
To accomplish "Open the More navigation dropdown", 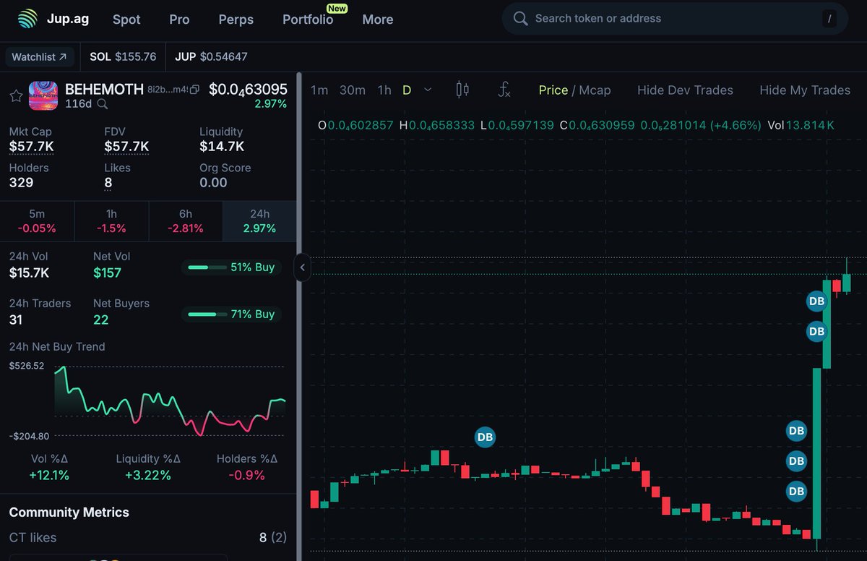I will click(x=378, y=20).
